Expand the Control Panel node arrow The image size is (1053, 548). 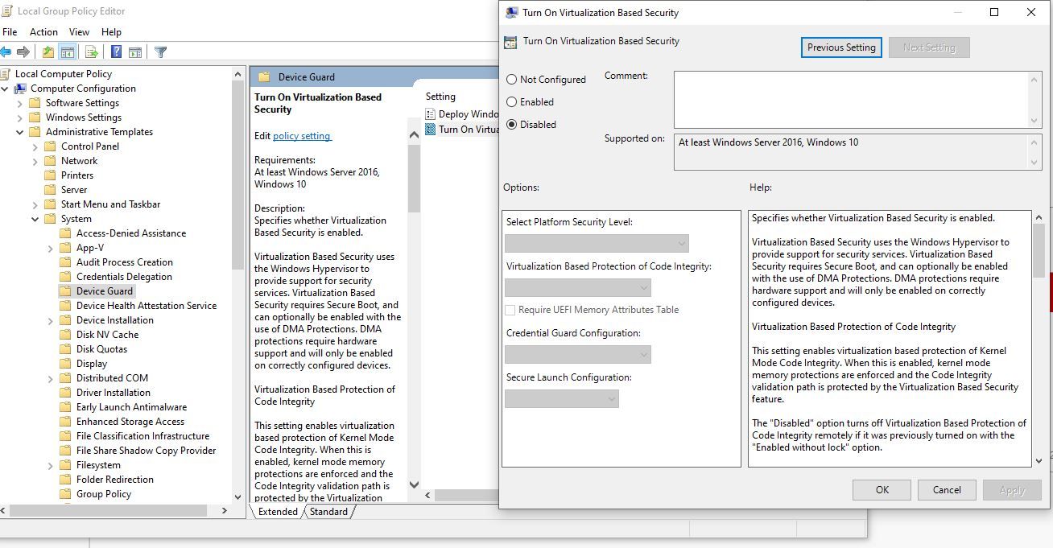pyautogui.click(x=35, y=146)
